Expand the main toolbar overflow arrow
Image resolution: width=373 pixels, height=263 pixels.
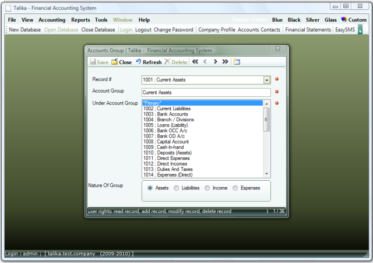tap(361, 30)
